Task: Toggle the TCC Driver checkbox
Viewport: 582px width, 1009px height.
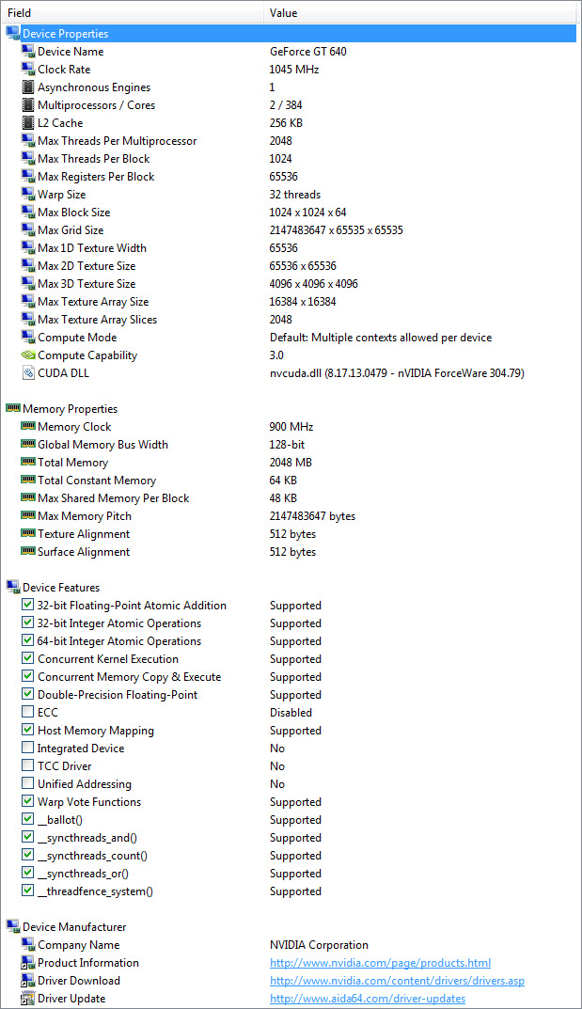Action: click(27, 766)
